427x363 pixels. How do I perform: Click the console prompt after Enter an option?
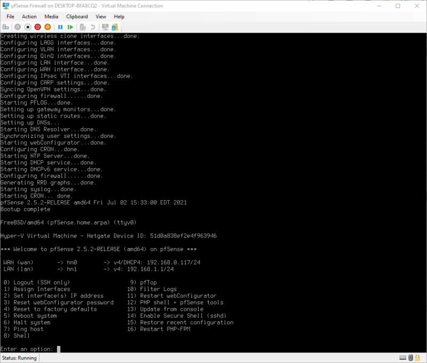coord(59,349)
